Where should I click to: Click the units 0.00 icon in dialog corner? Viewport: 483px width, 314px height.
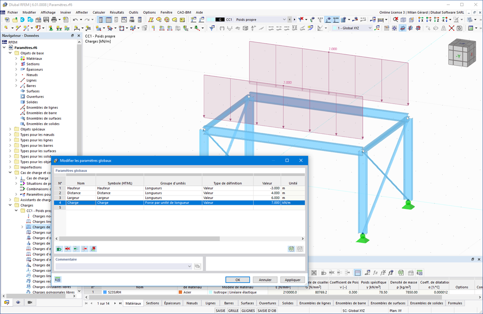coord(58,280)
